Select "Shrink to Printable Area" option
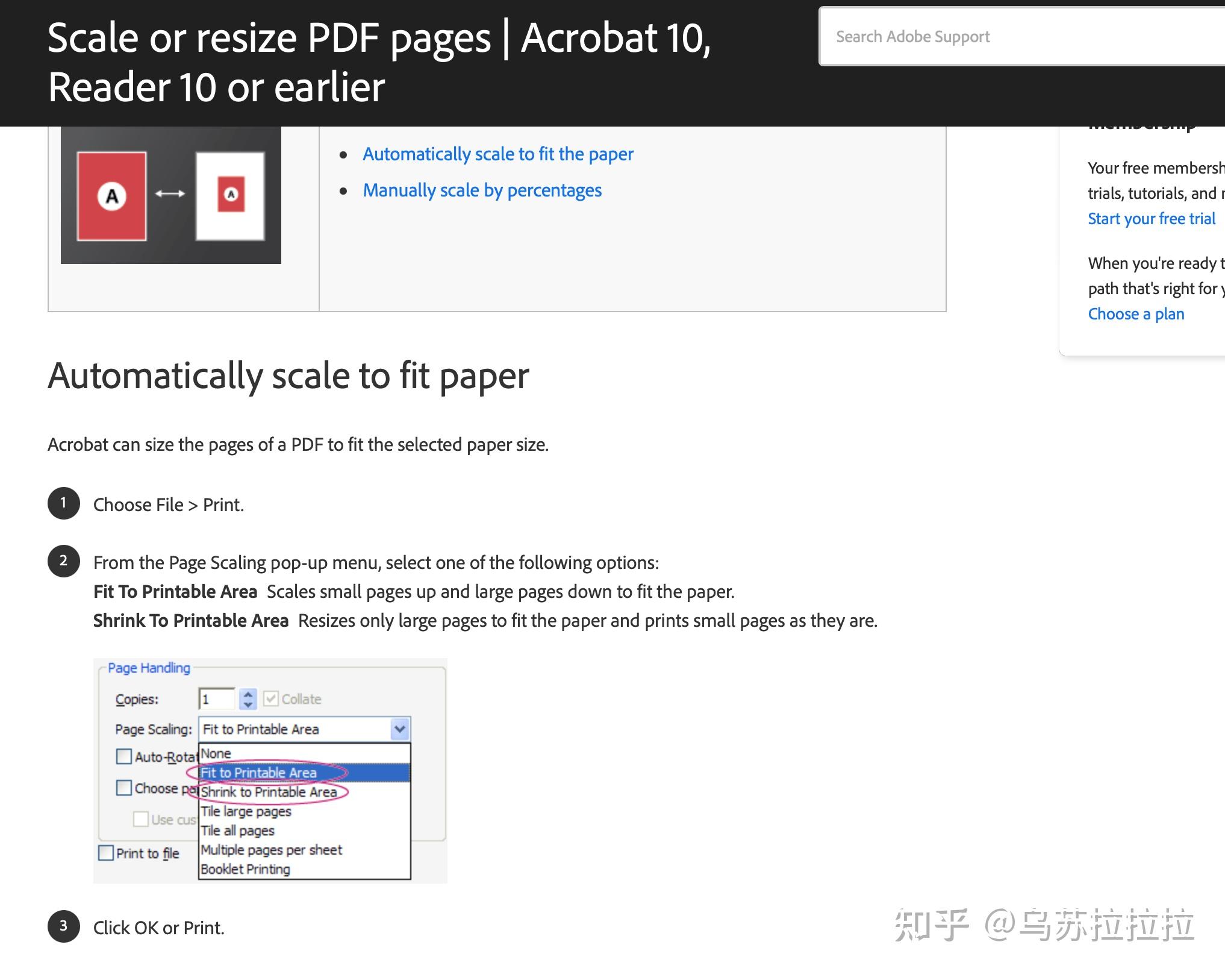The image size is (1225, 974). pyautogui.click(x=269, y=792)
